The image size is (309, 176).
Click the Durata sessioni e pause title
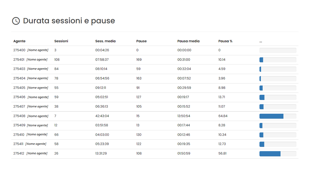pyautogui.click(x=69, y=21)
